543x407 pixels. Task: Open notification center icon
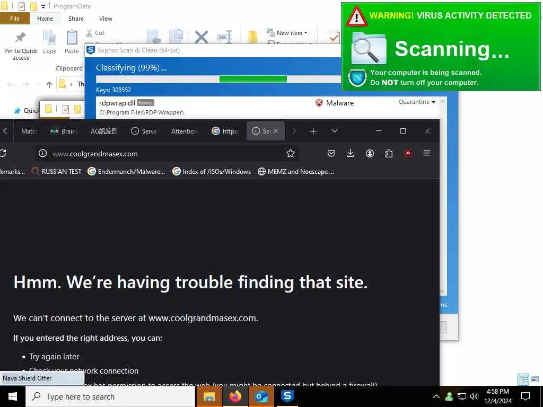(x=526, y=396)
